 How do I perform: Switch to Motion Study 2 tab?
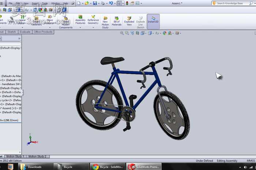[37, 156]
